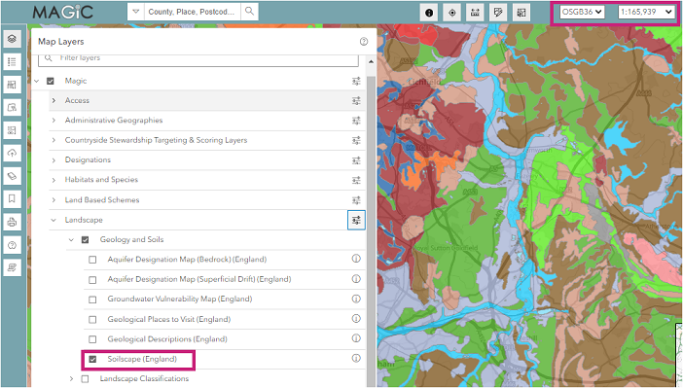Click the Land Based Schemes label

tap(102, 200)
